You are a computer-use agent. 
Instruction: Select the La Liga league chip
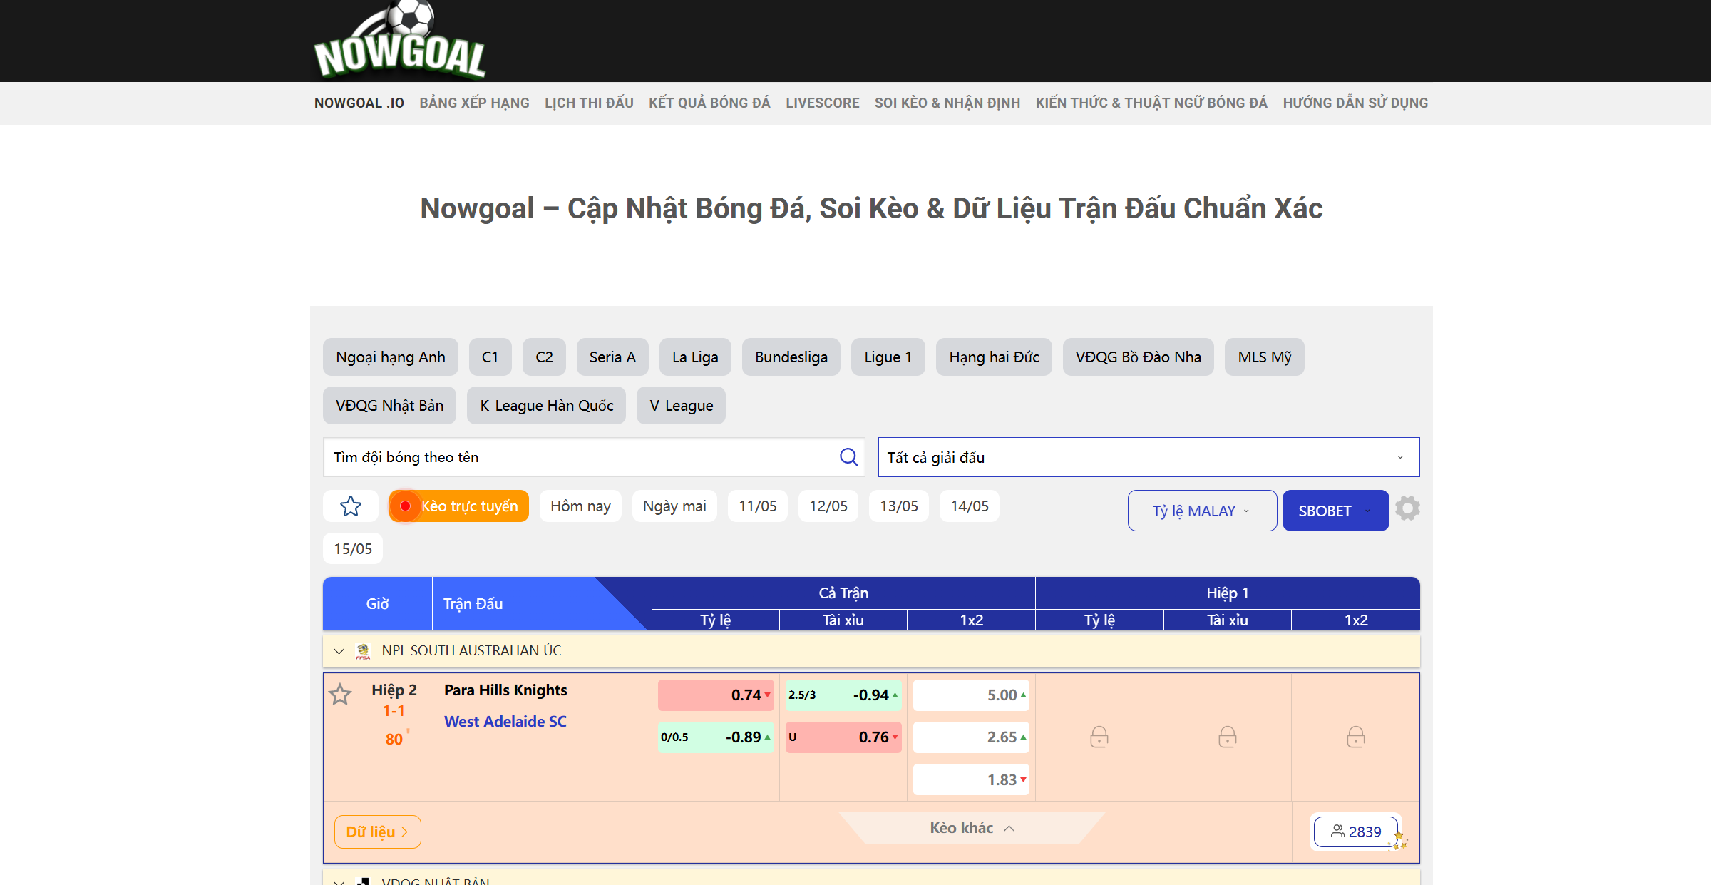tap(695, 357)
